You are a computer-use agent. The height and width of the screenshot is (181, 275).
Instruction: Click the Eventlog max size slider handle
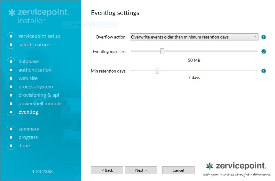point(162,51)
